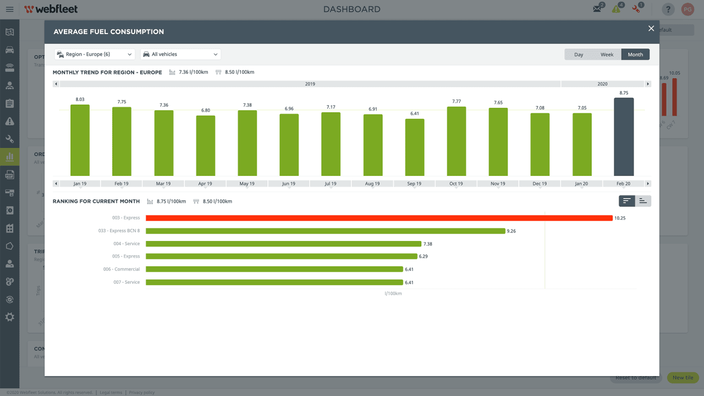The height and width of the screenshot is (396, 704).
Task: Open the Map icon in the left sidebar
Action: tap(9, 32)
